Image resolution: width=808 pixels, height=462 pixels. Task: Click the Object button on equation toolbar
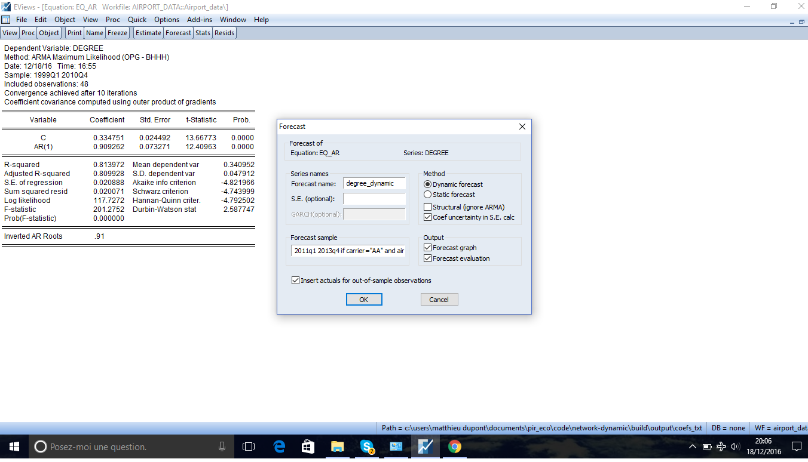(49, 33)
